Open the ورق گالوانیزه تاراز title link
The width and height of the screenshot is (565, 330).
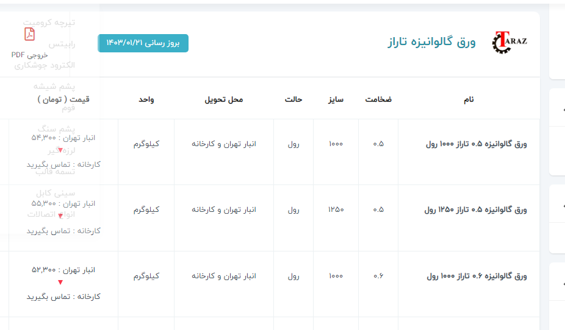coord(431,42)
